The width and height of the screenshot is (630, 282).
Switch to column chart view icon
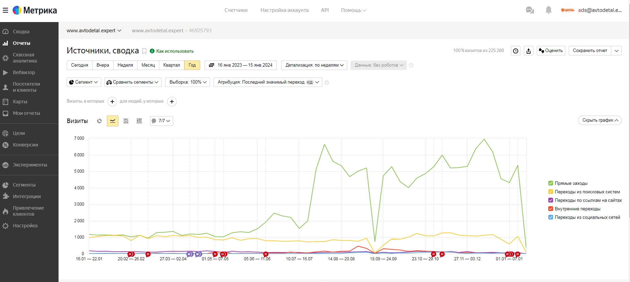coord(139,121)
